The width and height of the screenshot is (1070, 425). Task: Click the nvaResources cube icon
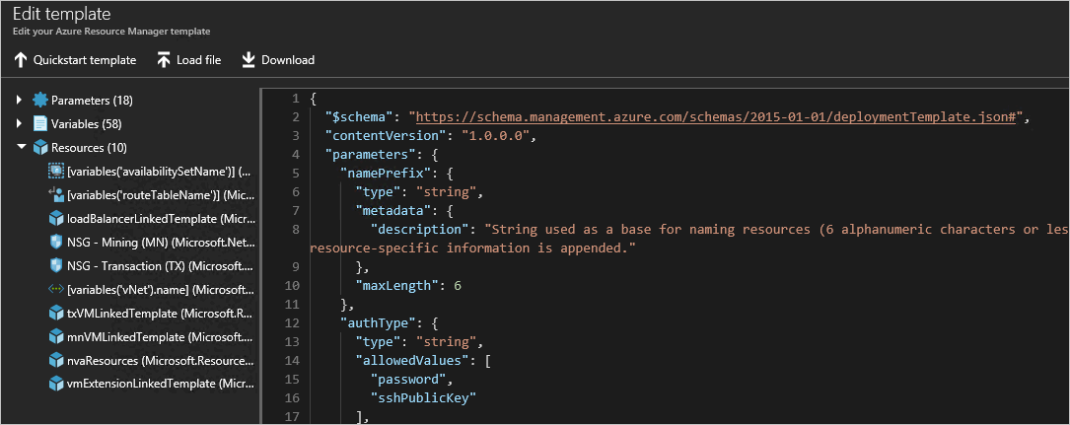pos(56,360)
